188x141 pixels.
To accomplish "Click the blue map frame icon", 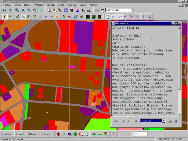I will tap(66, 10).
